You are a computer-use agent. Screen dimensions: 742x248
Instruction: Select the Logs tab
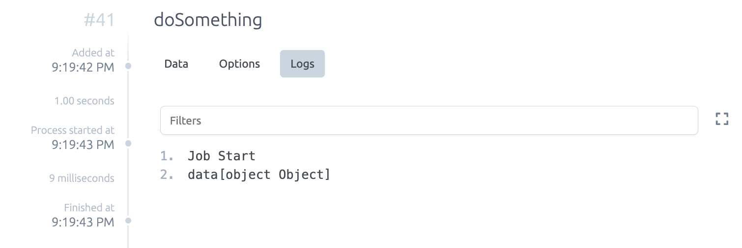tap(302, 64)
